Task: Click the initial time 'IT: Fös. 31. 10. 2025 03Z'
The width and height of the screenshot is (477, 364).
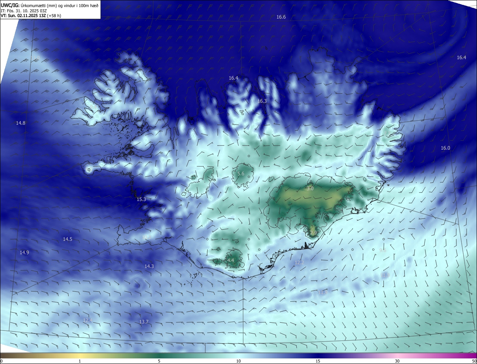Action: click(23, 11)
